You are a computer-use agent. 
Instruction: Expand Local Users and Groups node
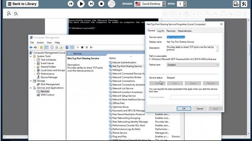pyautogui.click(x=34, y=70)
